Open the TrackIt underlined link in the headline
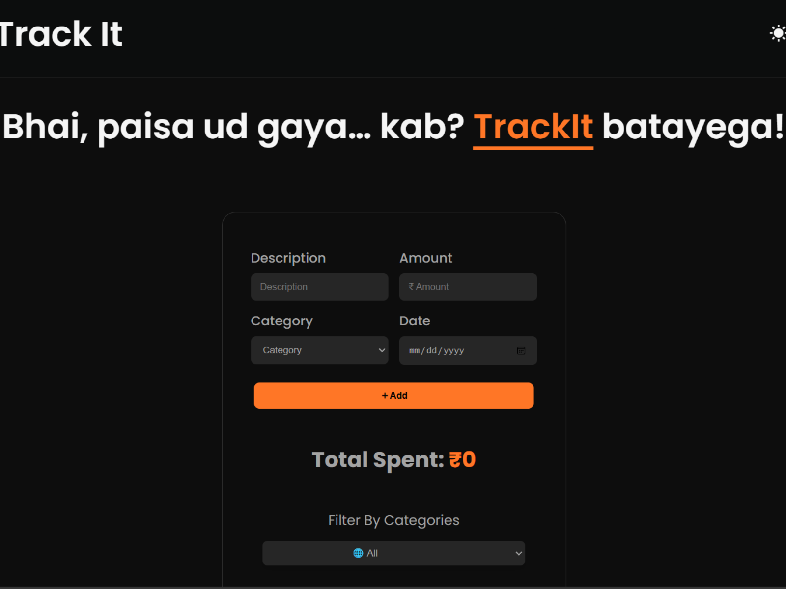786x589 pixels. tap(533, 127)
